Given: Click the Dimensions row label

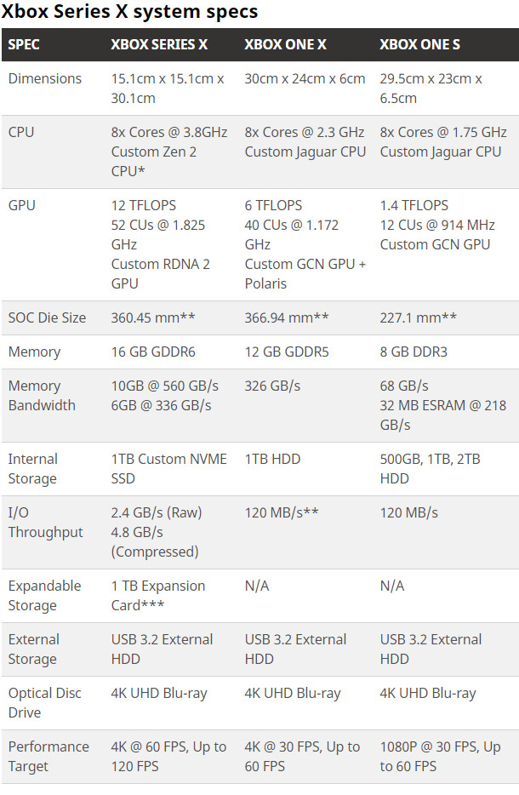Looking at the screenshot, I should tap(44, 78).
